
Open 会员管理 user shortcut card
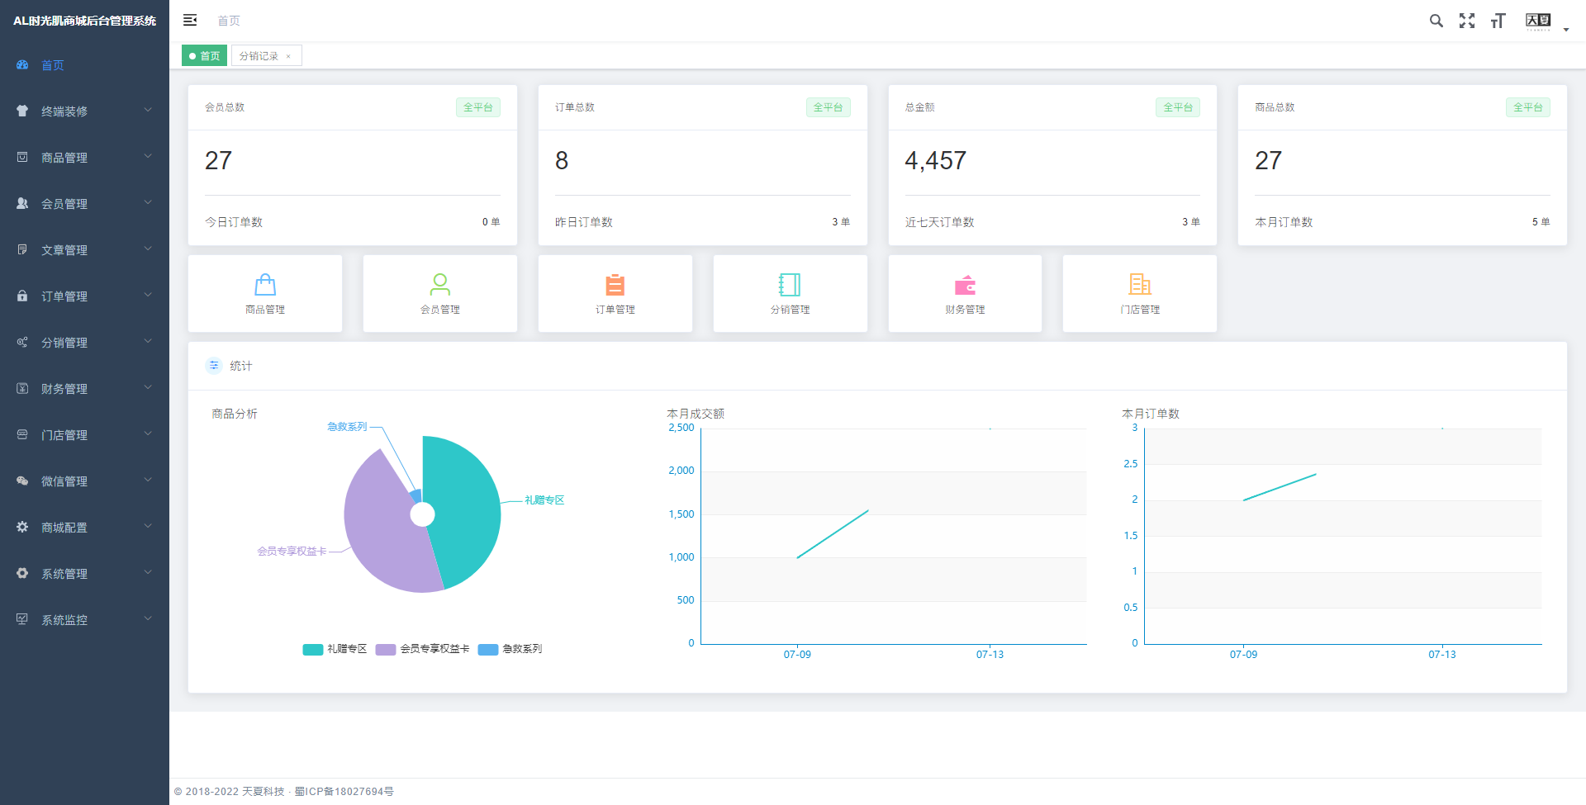click(x=440, y=294)
